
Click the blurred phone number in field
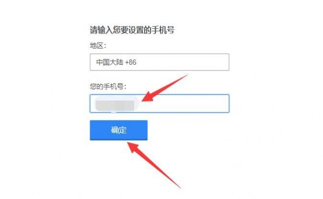[115, 105]
